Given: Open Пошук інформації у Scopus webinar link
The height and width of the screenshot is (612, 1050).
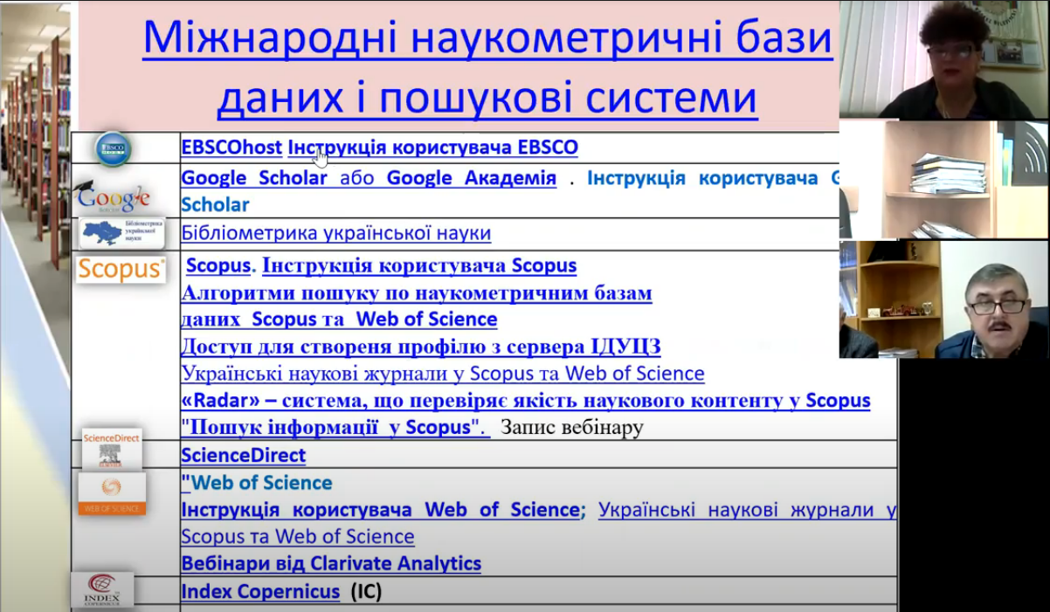Looking at the screenshot, I should pos(335,428).
